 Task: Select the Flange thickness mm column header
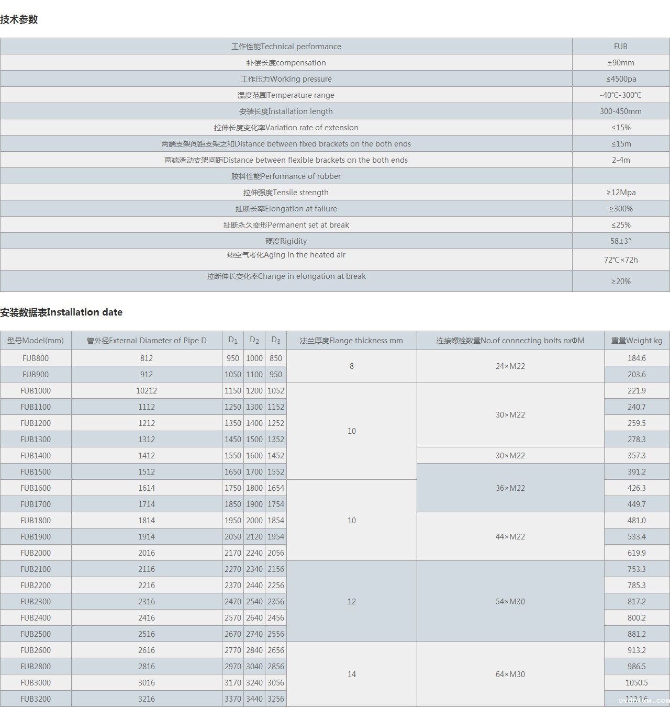(x=351, y=341)
